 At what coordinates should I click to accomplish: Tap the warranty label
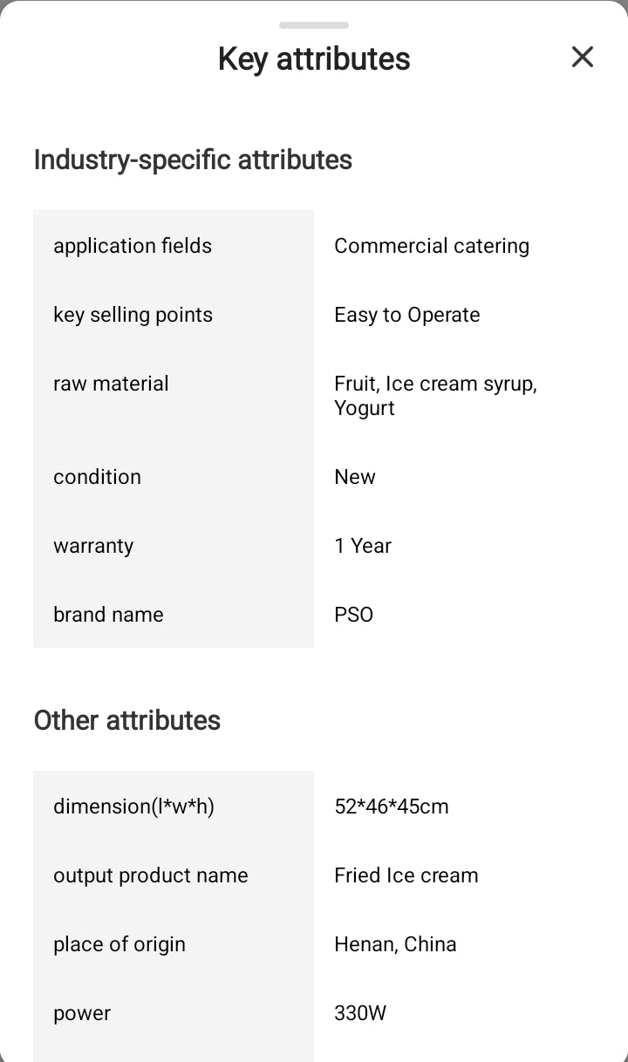click(x=93, y=546)
